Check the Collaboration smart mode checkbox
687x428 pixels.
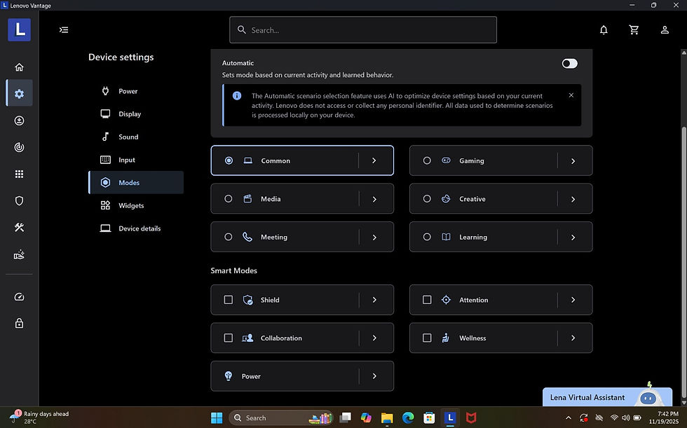click(x=229, y=338)
